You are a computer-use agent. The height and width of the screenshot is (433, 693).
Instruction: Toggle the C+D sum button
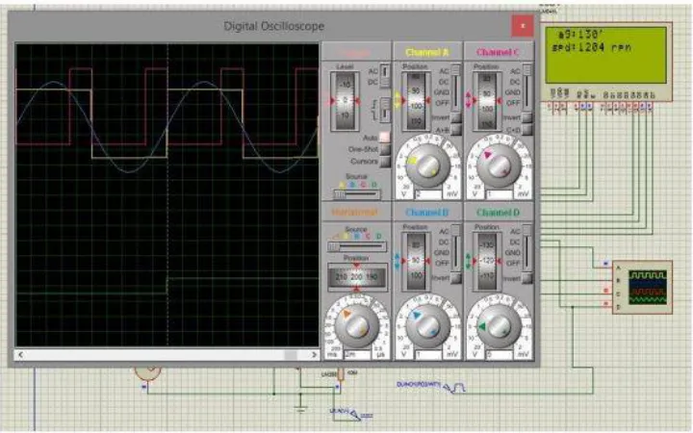(x=526, y=130)
